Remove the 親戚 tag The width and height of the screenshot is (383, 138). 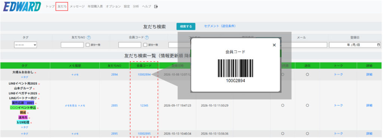[28, 113]
